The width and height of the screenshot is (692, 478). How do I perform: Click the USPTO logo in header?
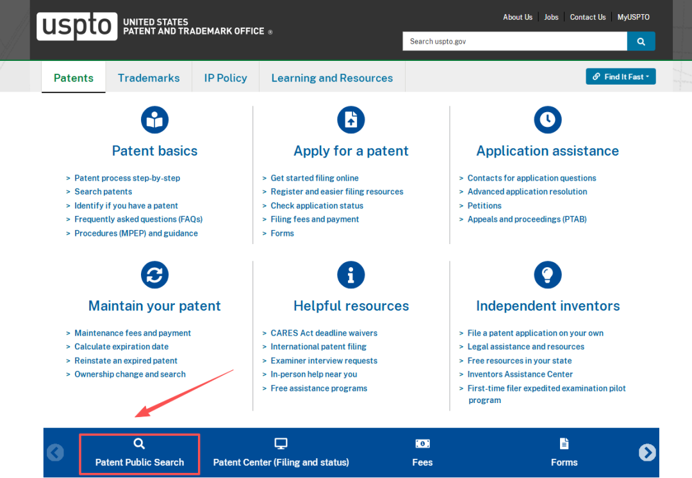coord(77,26)
